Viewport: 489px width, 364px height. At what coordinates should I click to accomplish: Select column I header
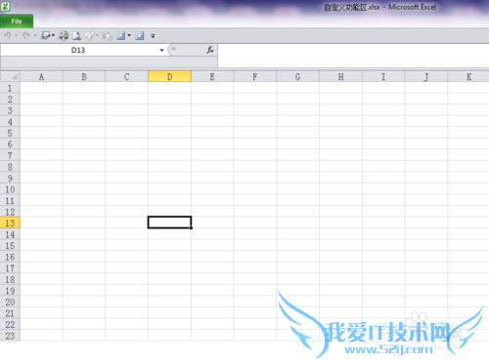click(x=383, y=77)
